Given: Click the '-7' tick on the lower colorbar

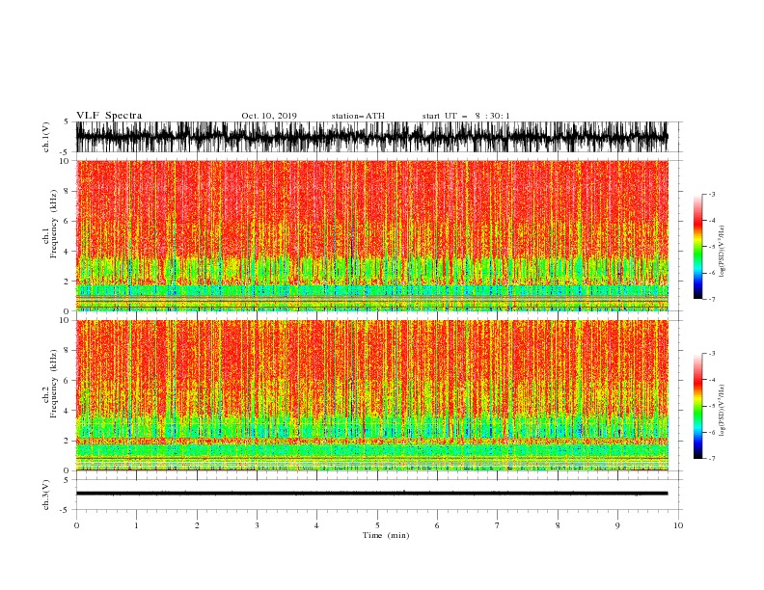Looking at the screenshot, I should pos(712,458).
